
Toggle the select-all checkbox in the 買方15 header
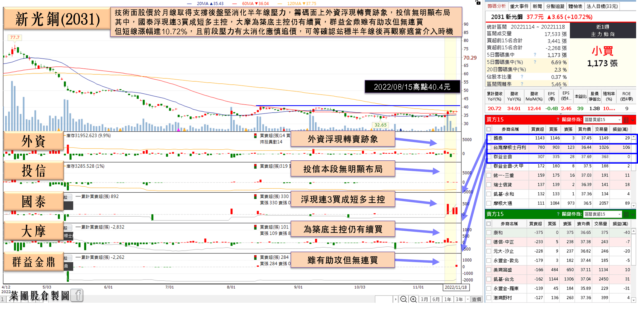coord(489,129)
